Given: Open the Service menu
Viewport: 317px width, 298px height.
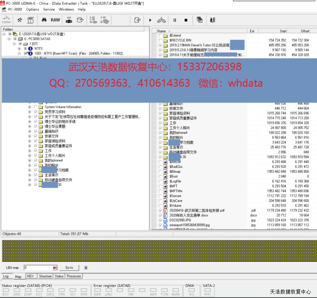Looking at the screenshot, I should (49, 9).
